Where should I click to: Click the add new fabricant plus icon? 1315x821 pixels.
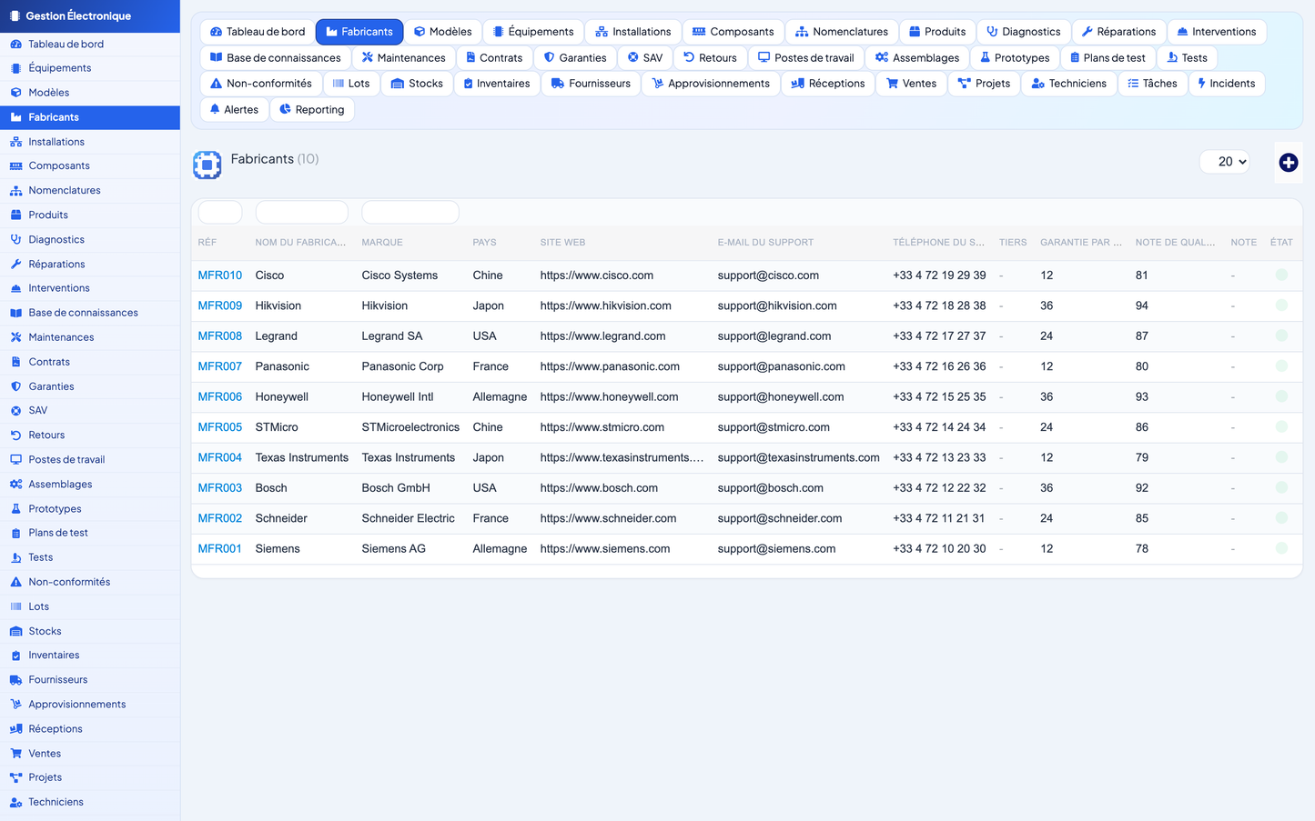1288,163
